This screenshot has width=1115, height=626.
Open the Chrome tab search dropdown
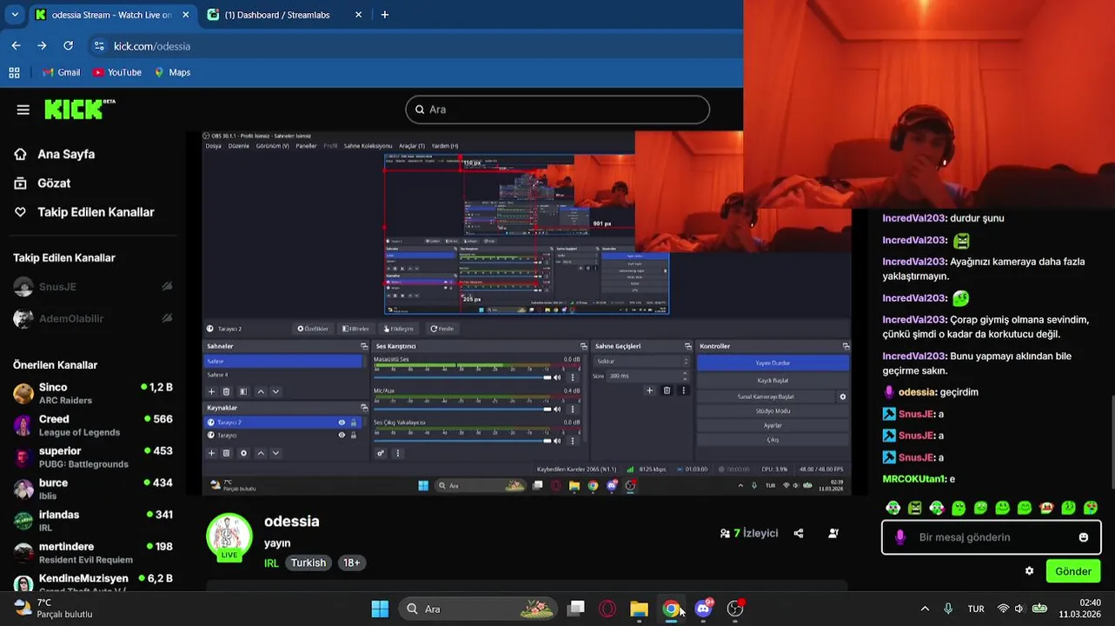click(15, 15)
